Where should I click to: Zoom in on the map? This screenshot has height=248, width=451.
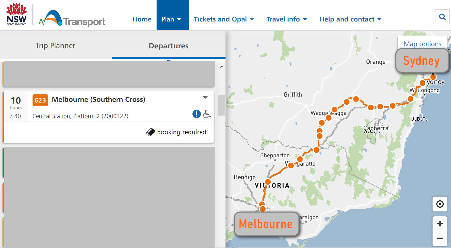tap(440, 224)
